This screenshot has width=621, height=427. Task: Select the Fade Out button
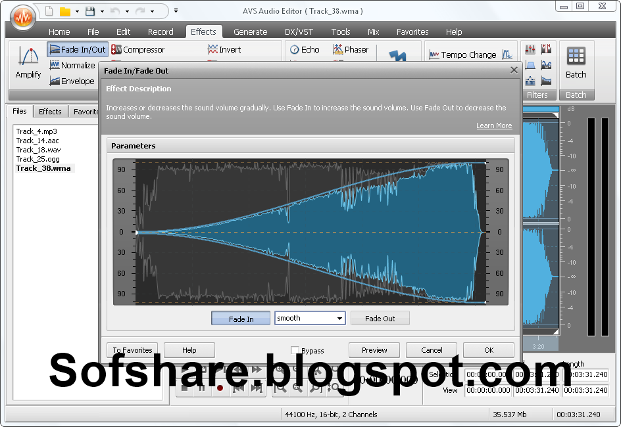(380, 318)
